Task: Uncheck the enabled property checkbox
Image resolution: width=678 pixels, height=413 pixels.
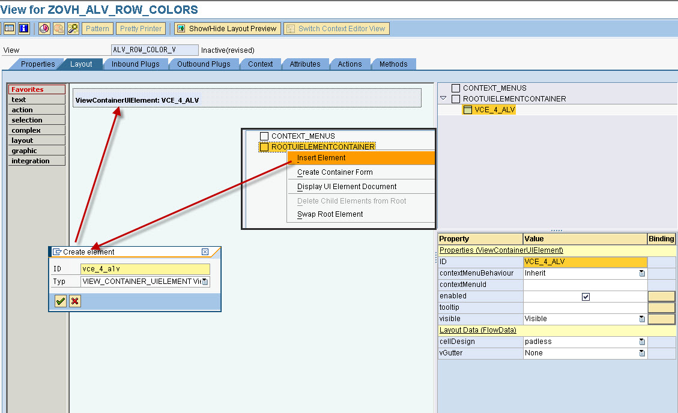Action: click(584, 295)
